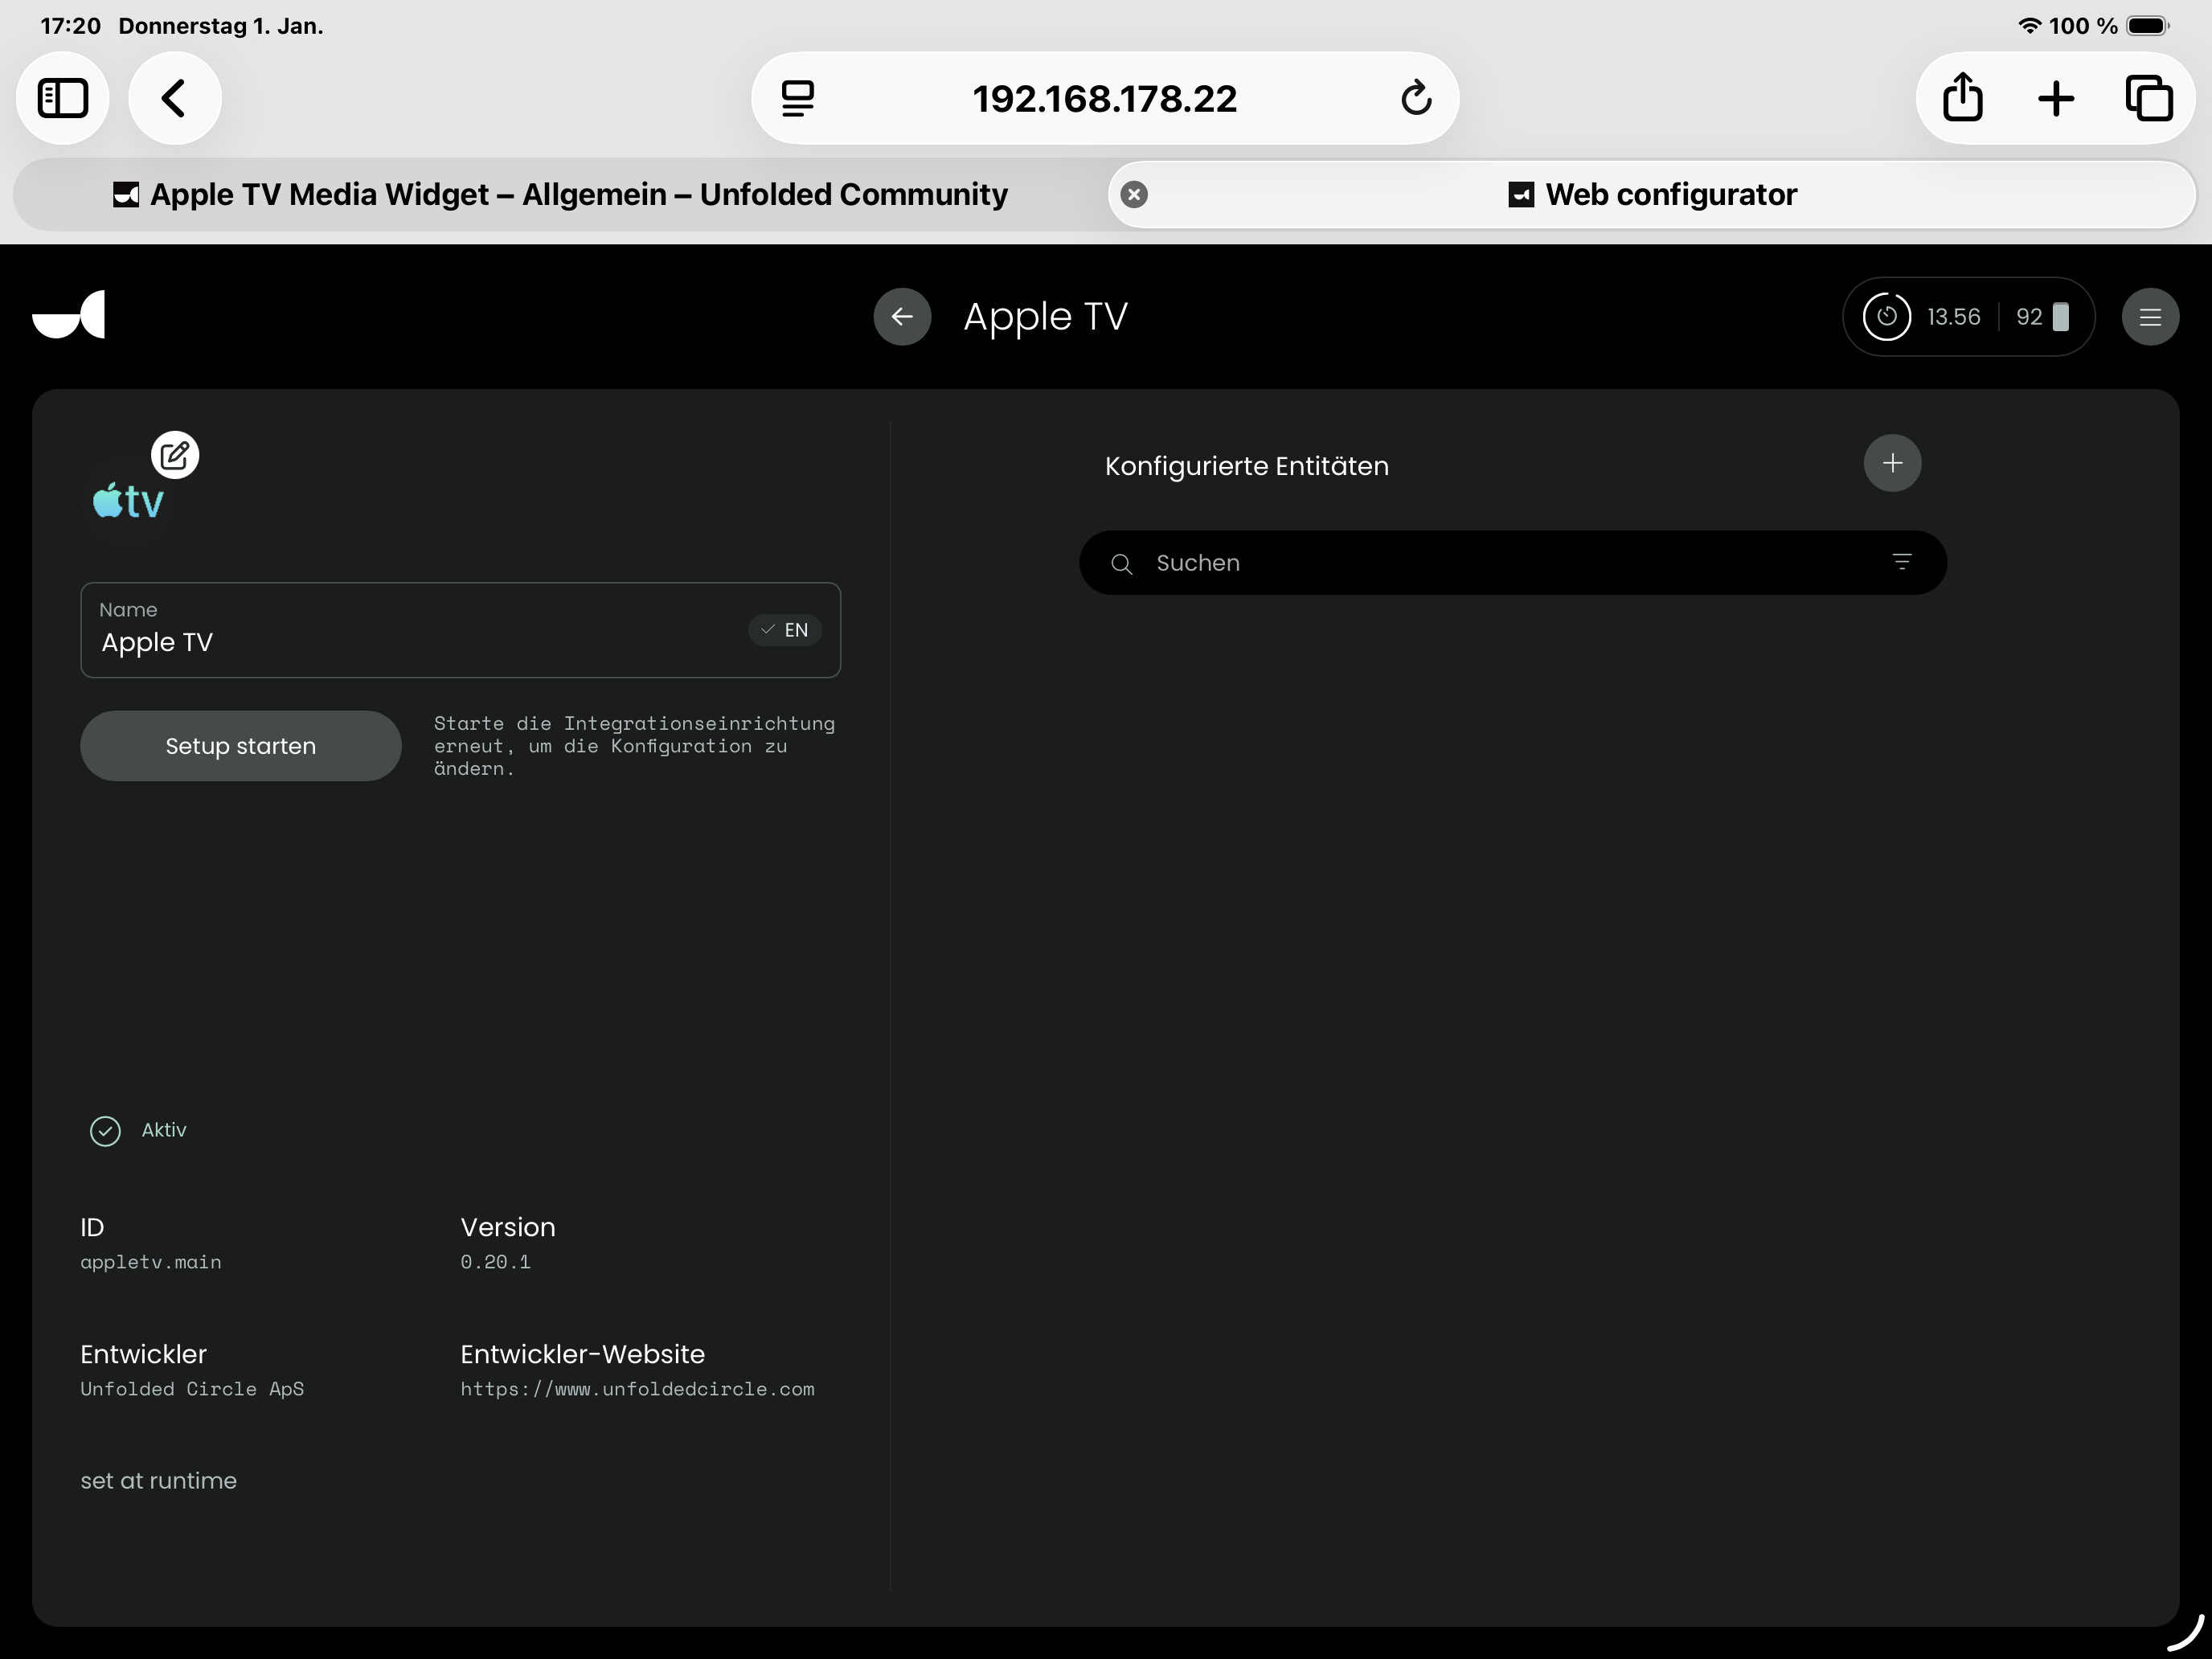Close the Web configurator tab
The height and width of the screenshot is (1659, 2212).
(x=1134, y=194)
